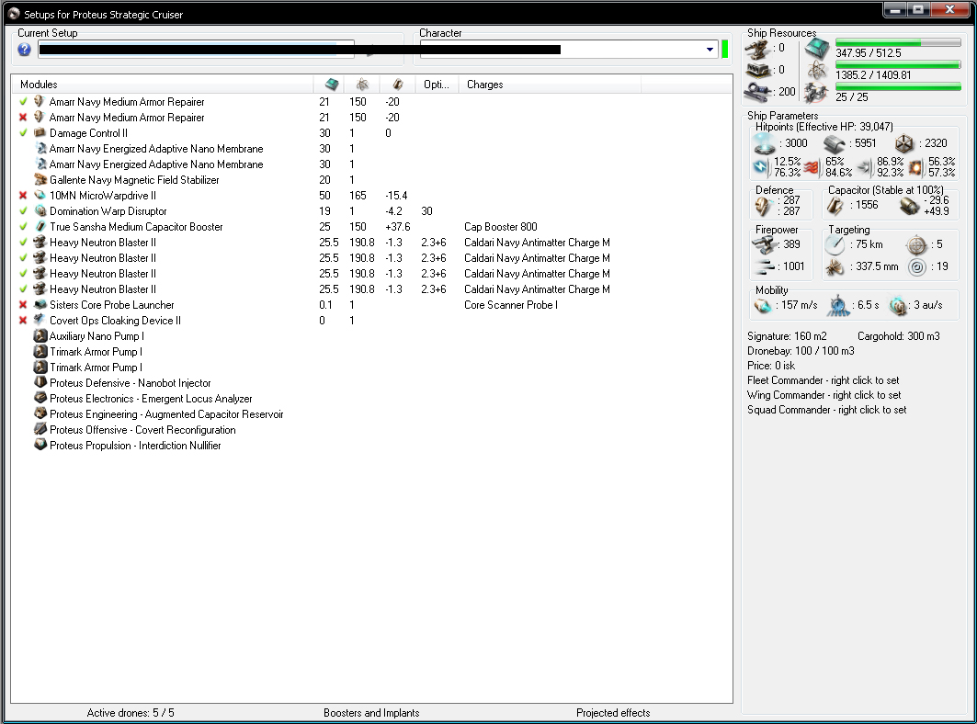The width and height of the screenshot is (977, 724).
Task: Toggle the red X Amarr Navy Armor Repairer
Action: pyautogui.click(x=23, y=117)
